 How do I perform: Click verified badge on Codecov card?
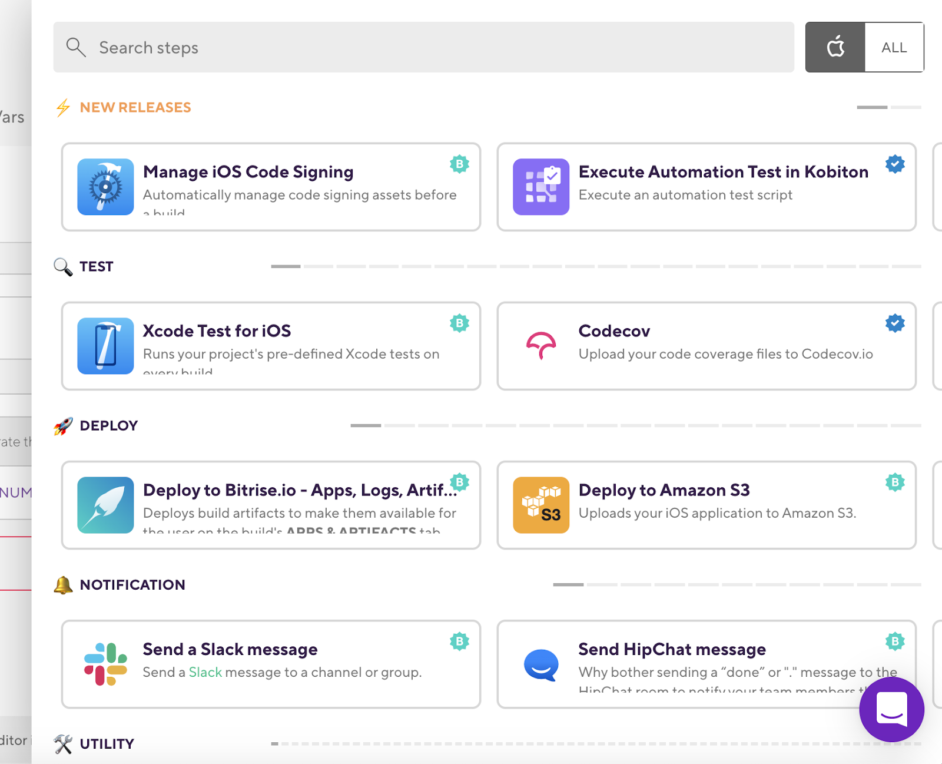(x=895, y=323)
